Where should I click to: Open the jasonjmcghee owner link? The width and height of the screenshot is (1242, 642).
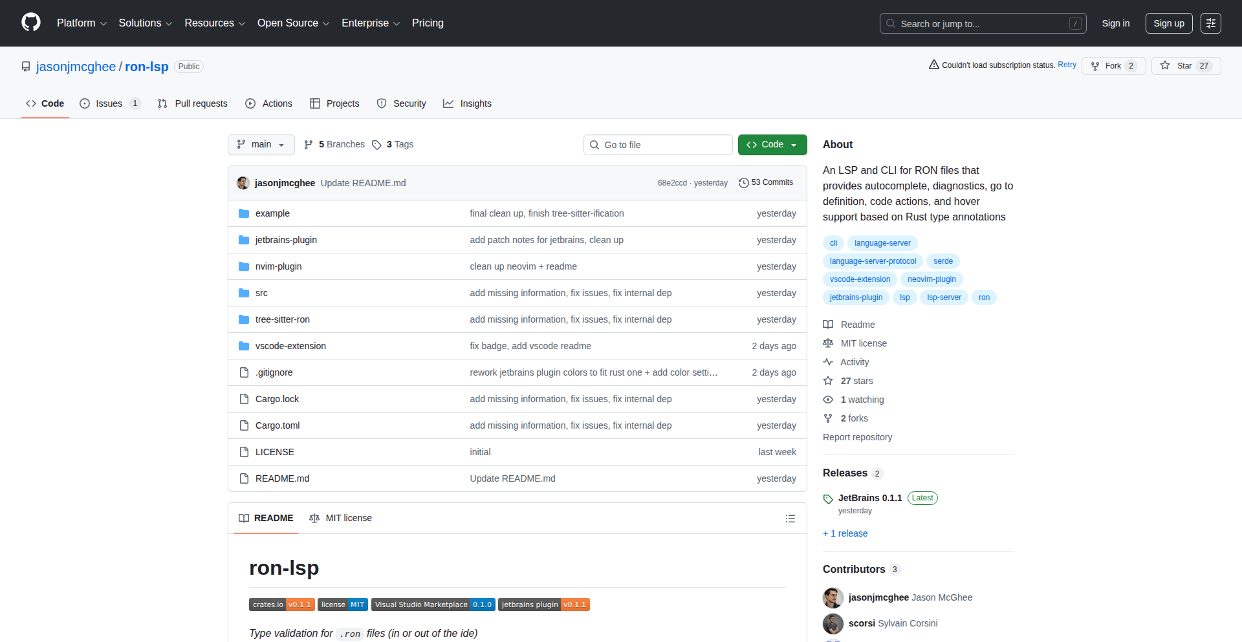tap(76, 67)
